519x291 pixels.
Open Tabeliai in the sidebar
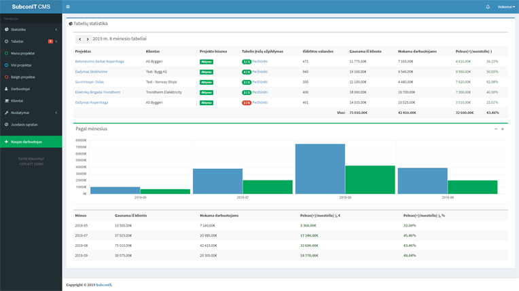click(31, 41)
